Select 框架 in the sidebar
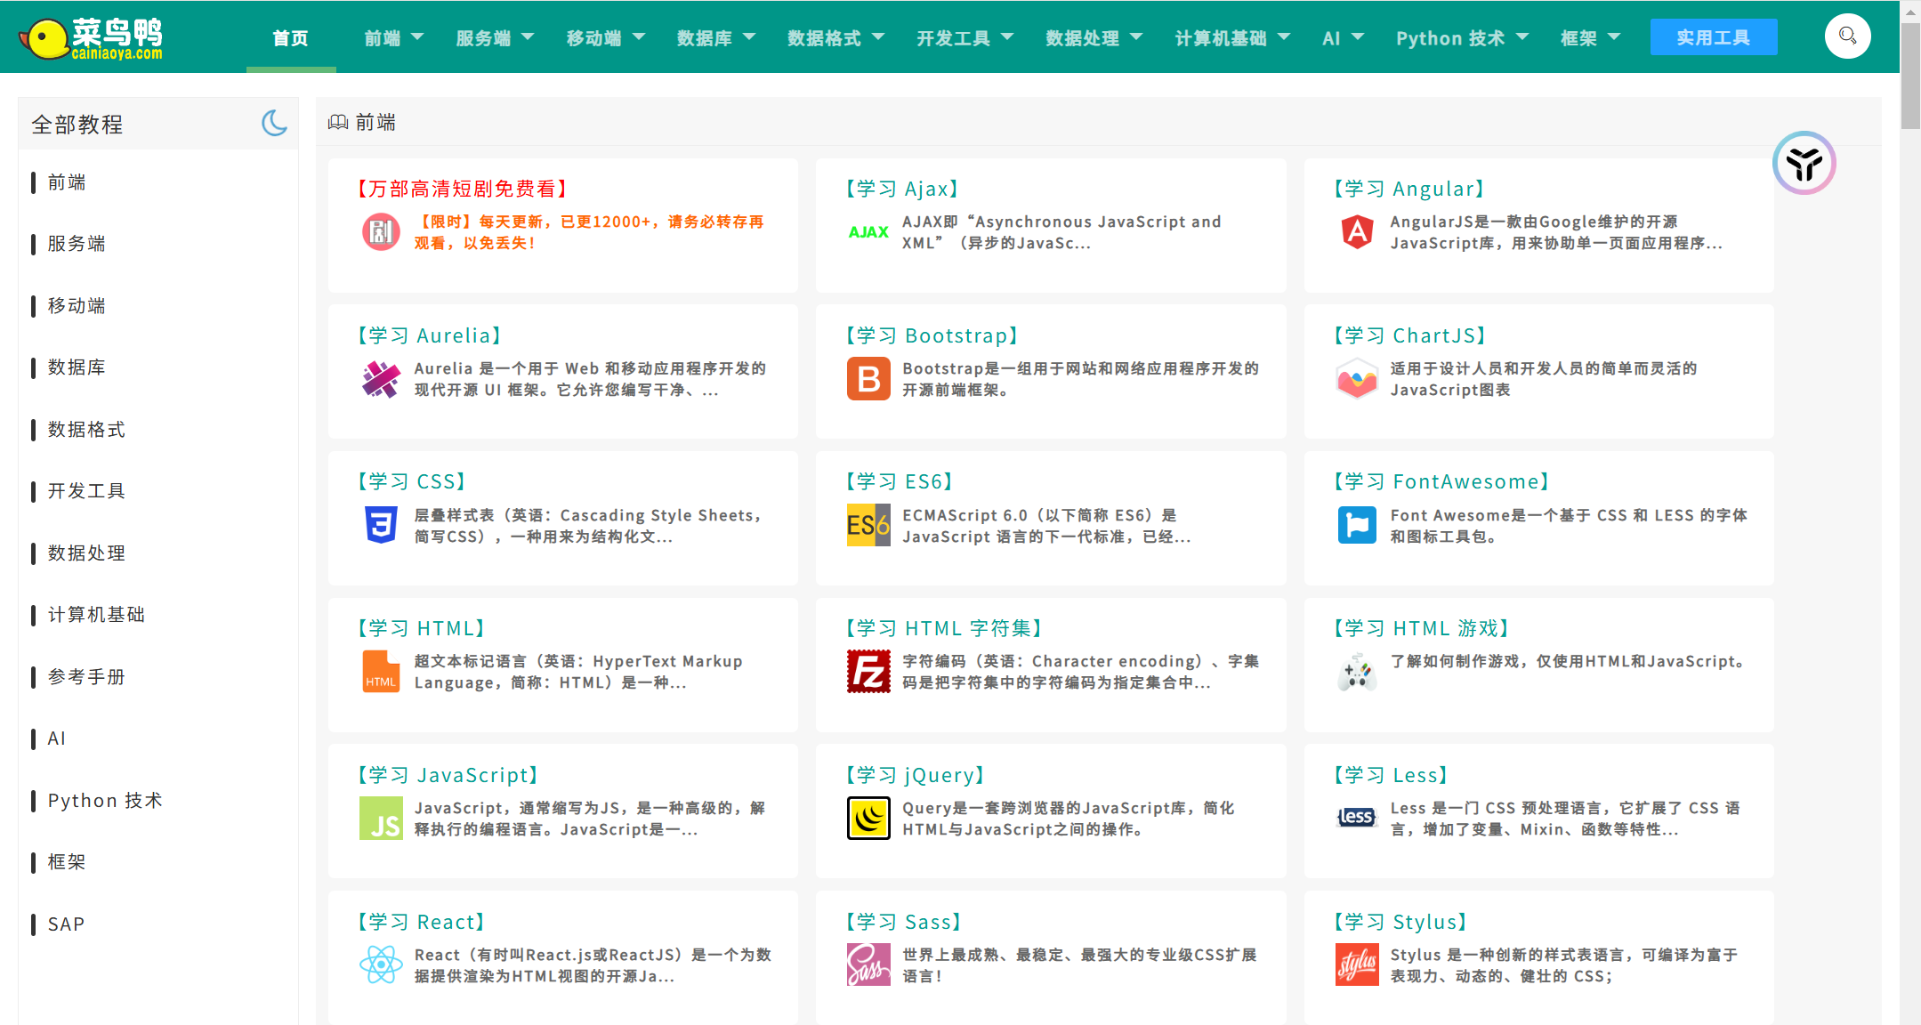The image size is (1921, 1025). pyautogui.click(x=67, y=862)
